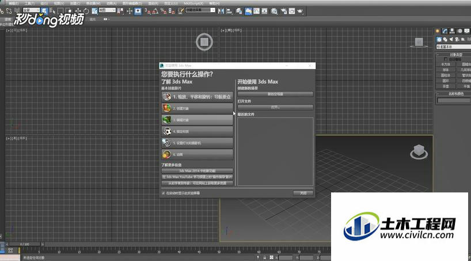This screenshot has width=471, height=261.
Task: Open the selection filter dropdown
Action: tap(31, 10)
